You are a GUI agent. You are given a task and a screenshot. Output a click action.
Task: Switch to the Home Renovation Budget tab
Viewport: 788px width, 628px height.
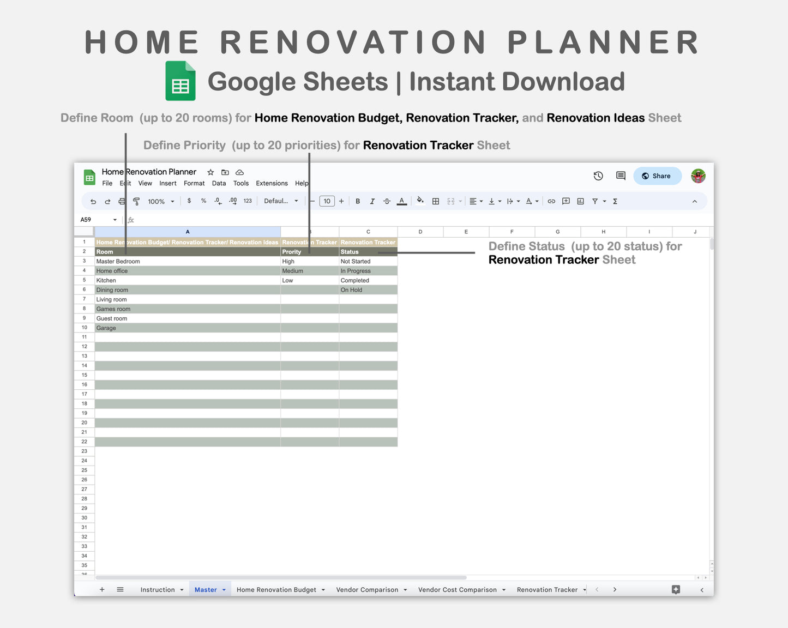tap(276, 590)
